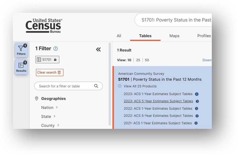The image size is (238, 155).
Task: Click arrow icon beside 2022 ACS 5-Year
Action: point(197,116)
